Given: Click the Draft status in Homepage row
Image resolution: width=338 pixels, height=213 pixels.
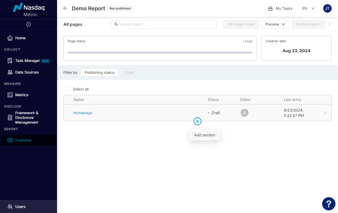Looking at the screenshot, I should pyautogui.click(x=214, y=113).
